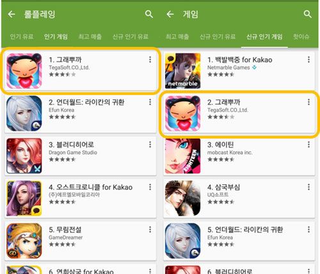
Task: Switch to the 신규 인기 게임 tab
Action: point(264,37)
